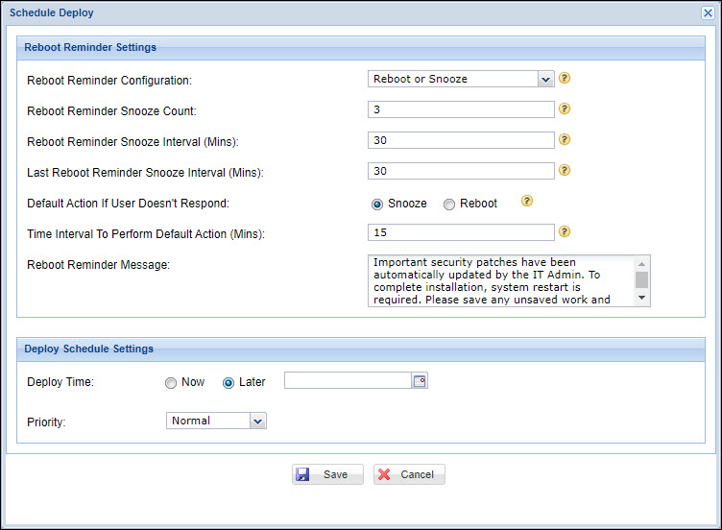Screen dimensions: 722x530
Task: Close the Schedule Deploy dialog
Action: (709, 12)
